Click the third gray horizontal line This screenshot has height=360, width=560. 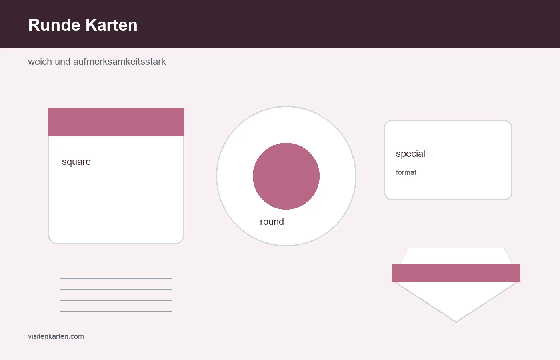(x=116, y=300)
